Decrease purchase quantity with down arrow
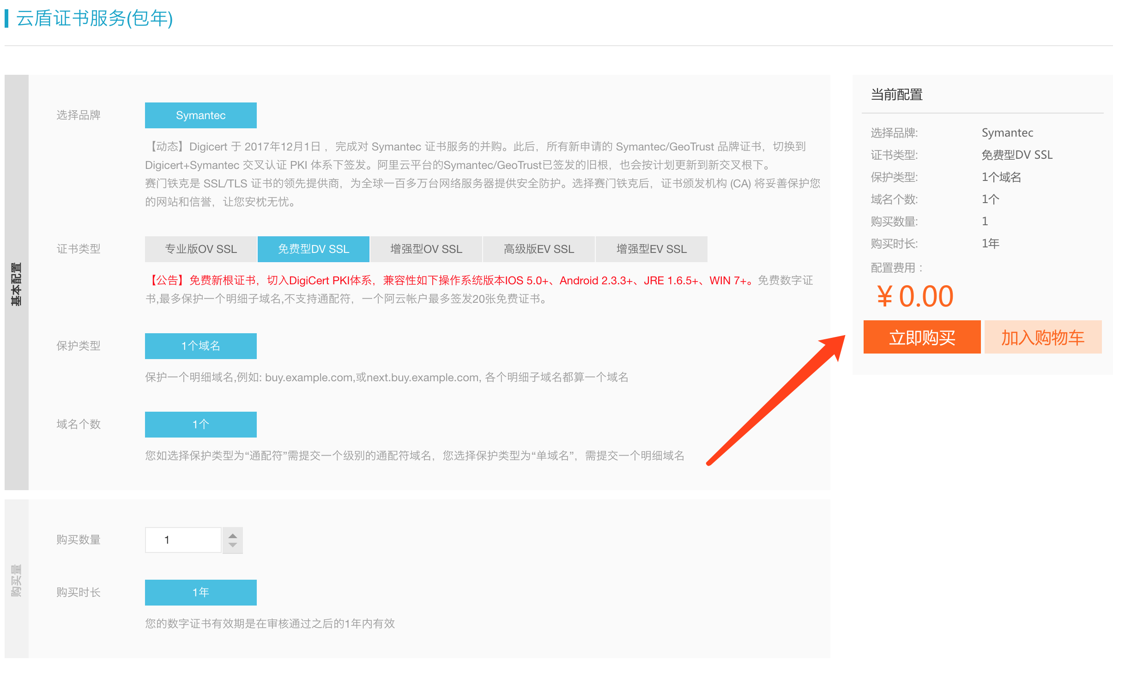Image resolution: width=1125 pixels, height=684 pixels. 233,546
